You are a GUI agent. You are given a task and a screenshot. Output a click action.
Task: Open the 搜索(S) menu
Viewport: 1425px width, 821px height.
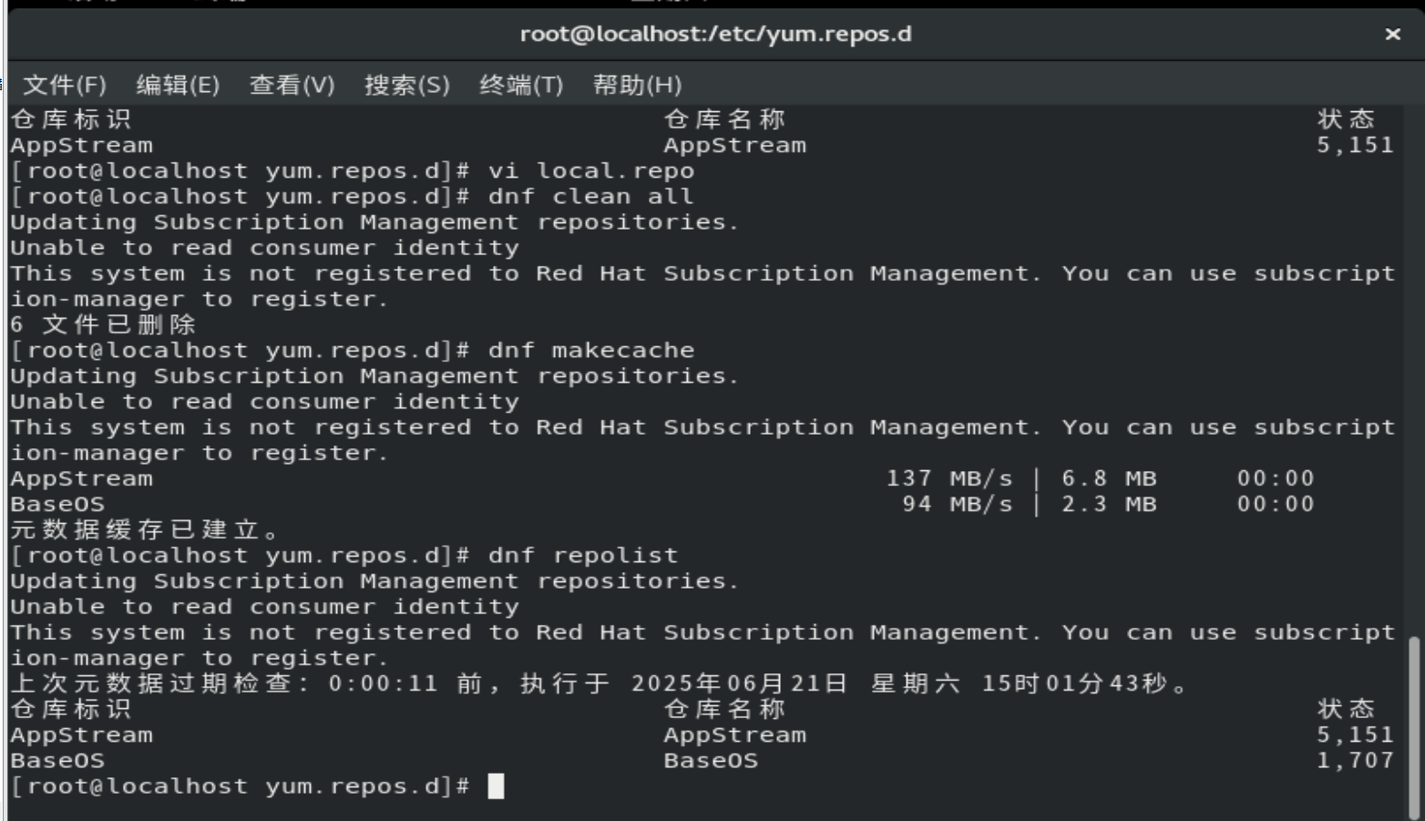(x=406, y=85)
